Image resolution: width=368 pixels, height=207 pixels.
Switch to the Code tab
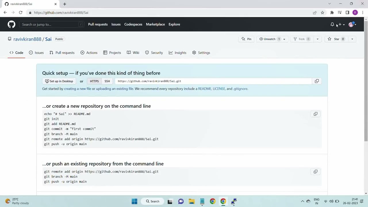(x=16, y=53)
